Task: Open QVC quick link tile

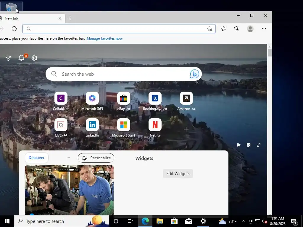Action: 61,128
